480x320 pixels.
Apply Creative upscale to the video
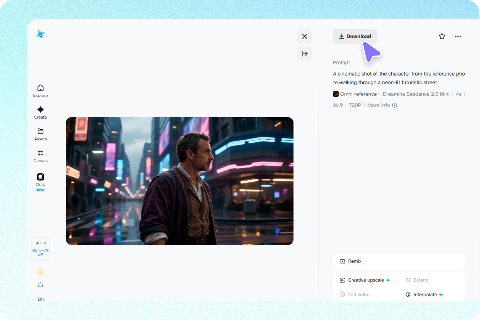click(365, 280)
